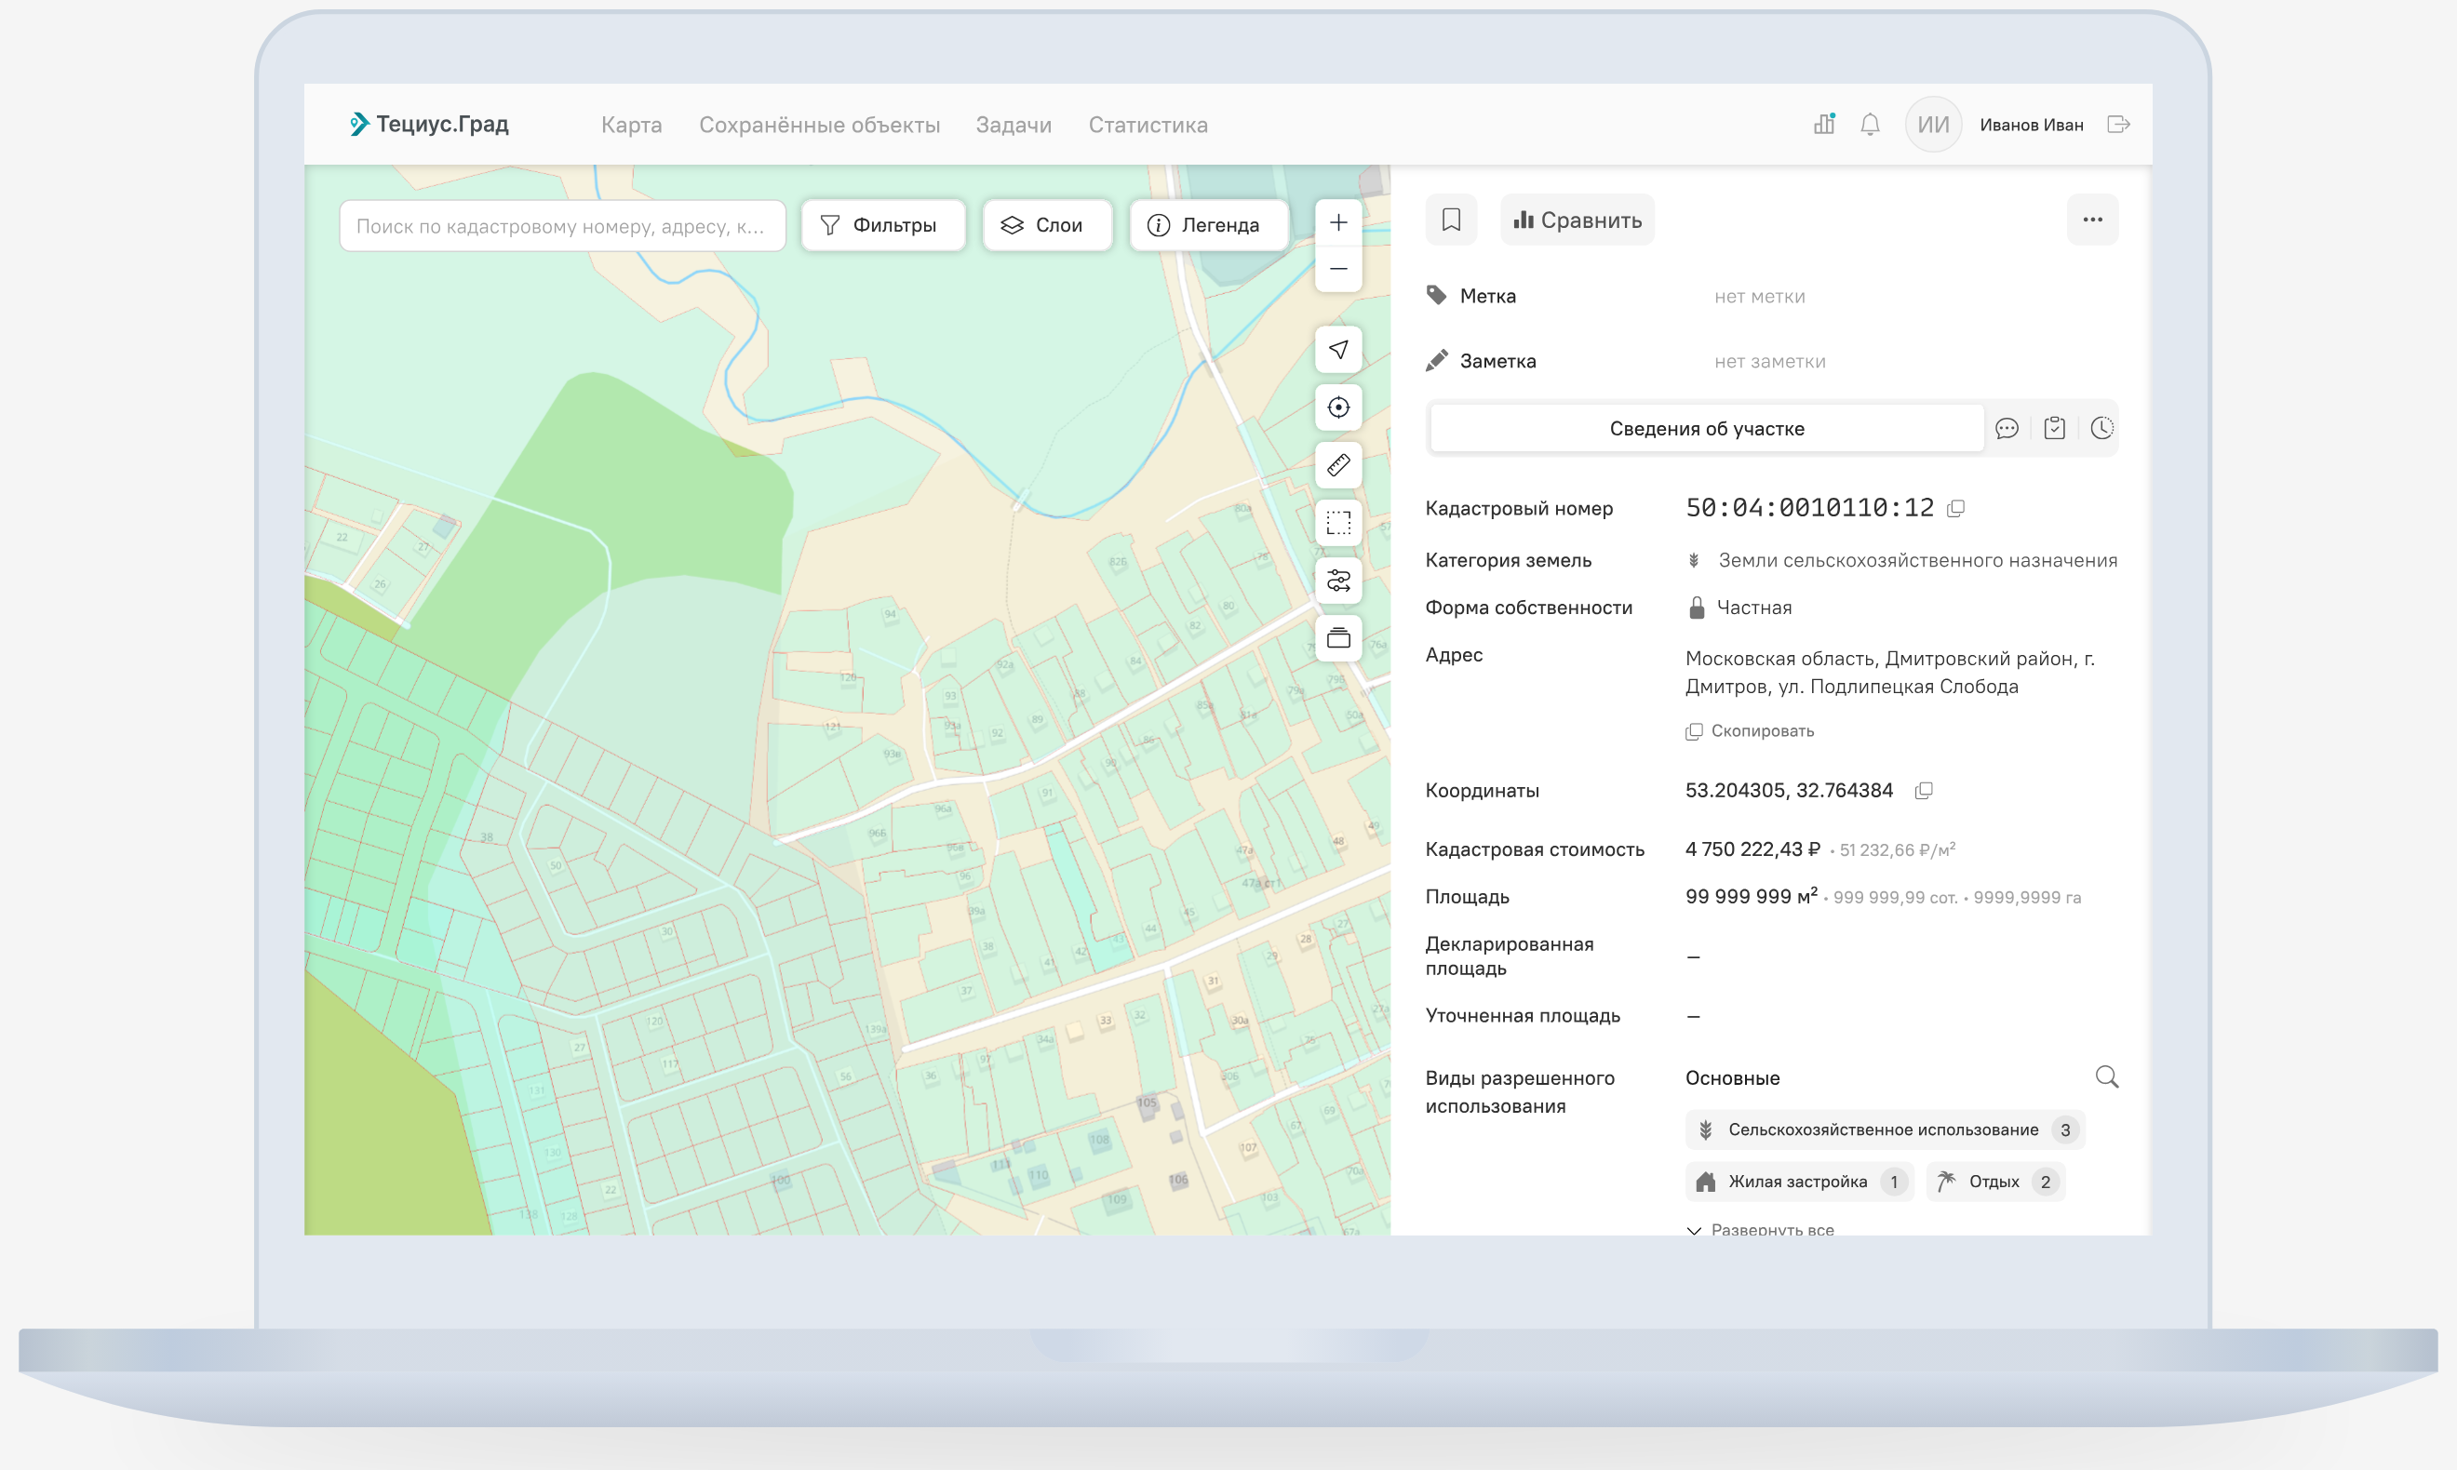This screenshot has height=1470, width=2457.
Task: Select the Сведения об участке tab
Action: (x=1707, y=429)
